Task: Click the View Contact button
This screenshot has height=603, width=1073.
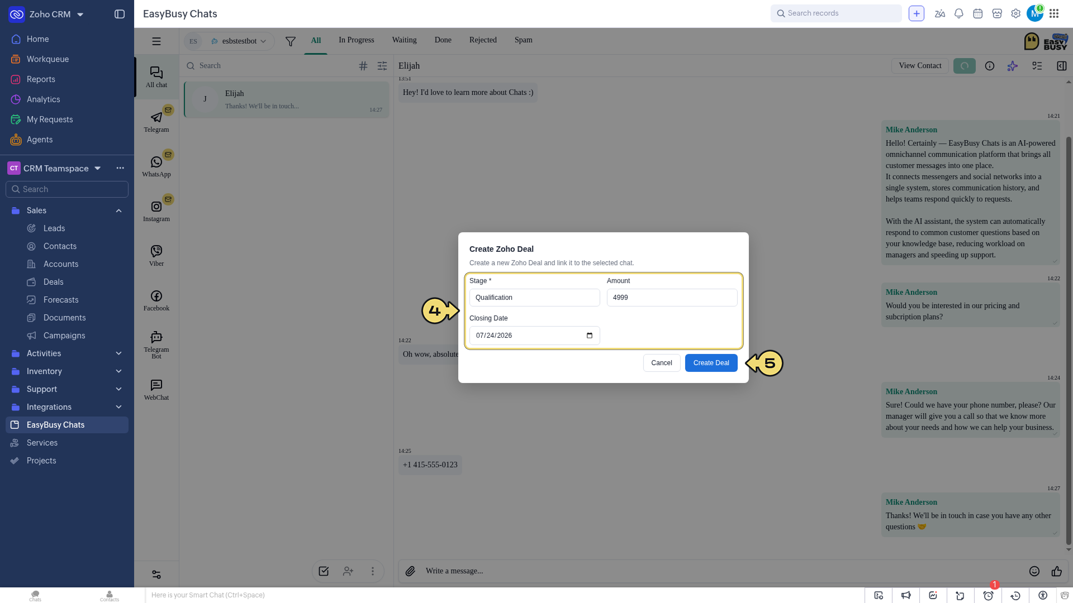Action: pos(920,66)
